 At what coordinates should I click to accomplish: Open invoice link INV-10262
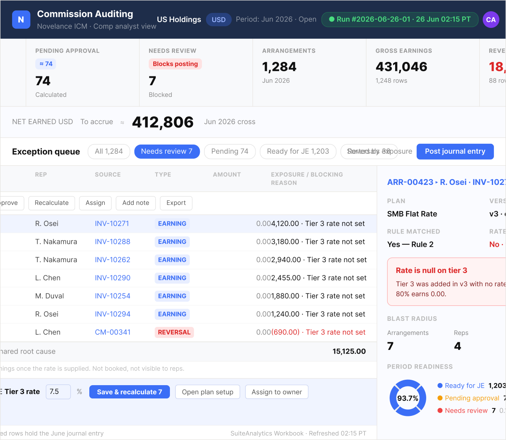pyautogui.click(x=113, y=260)
